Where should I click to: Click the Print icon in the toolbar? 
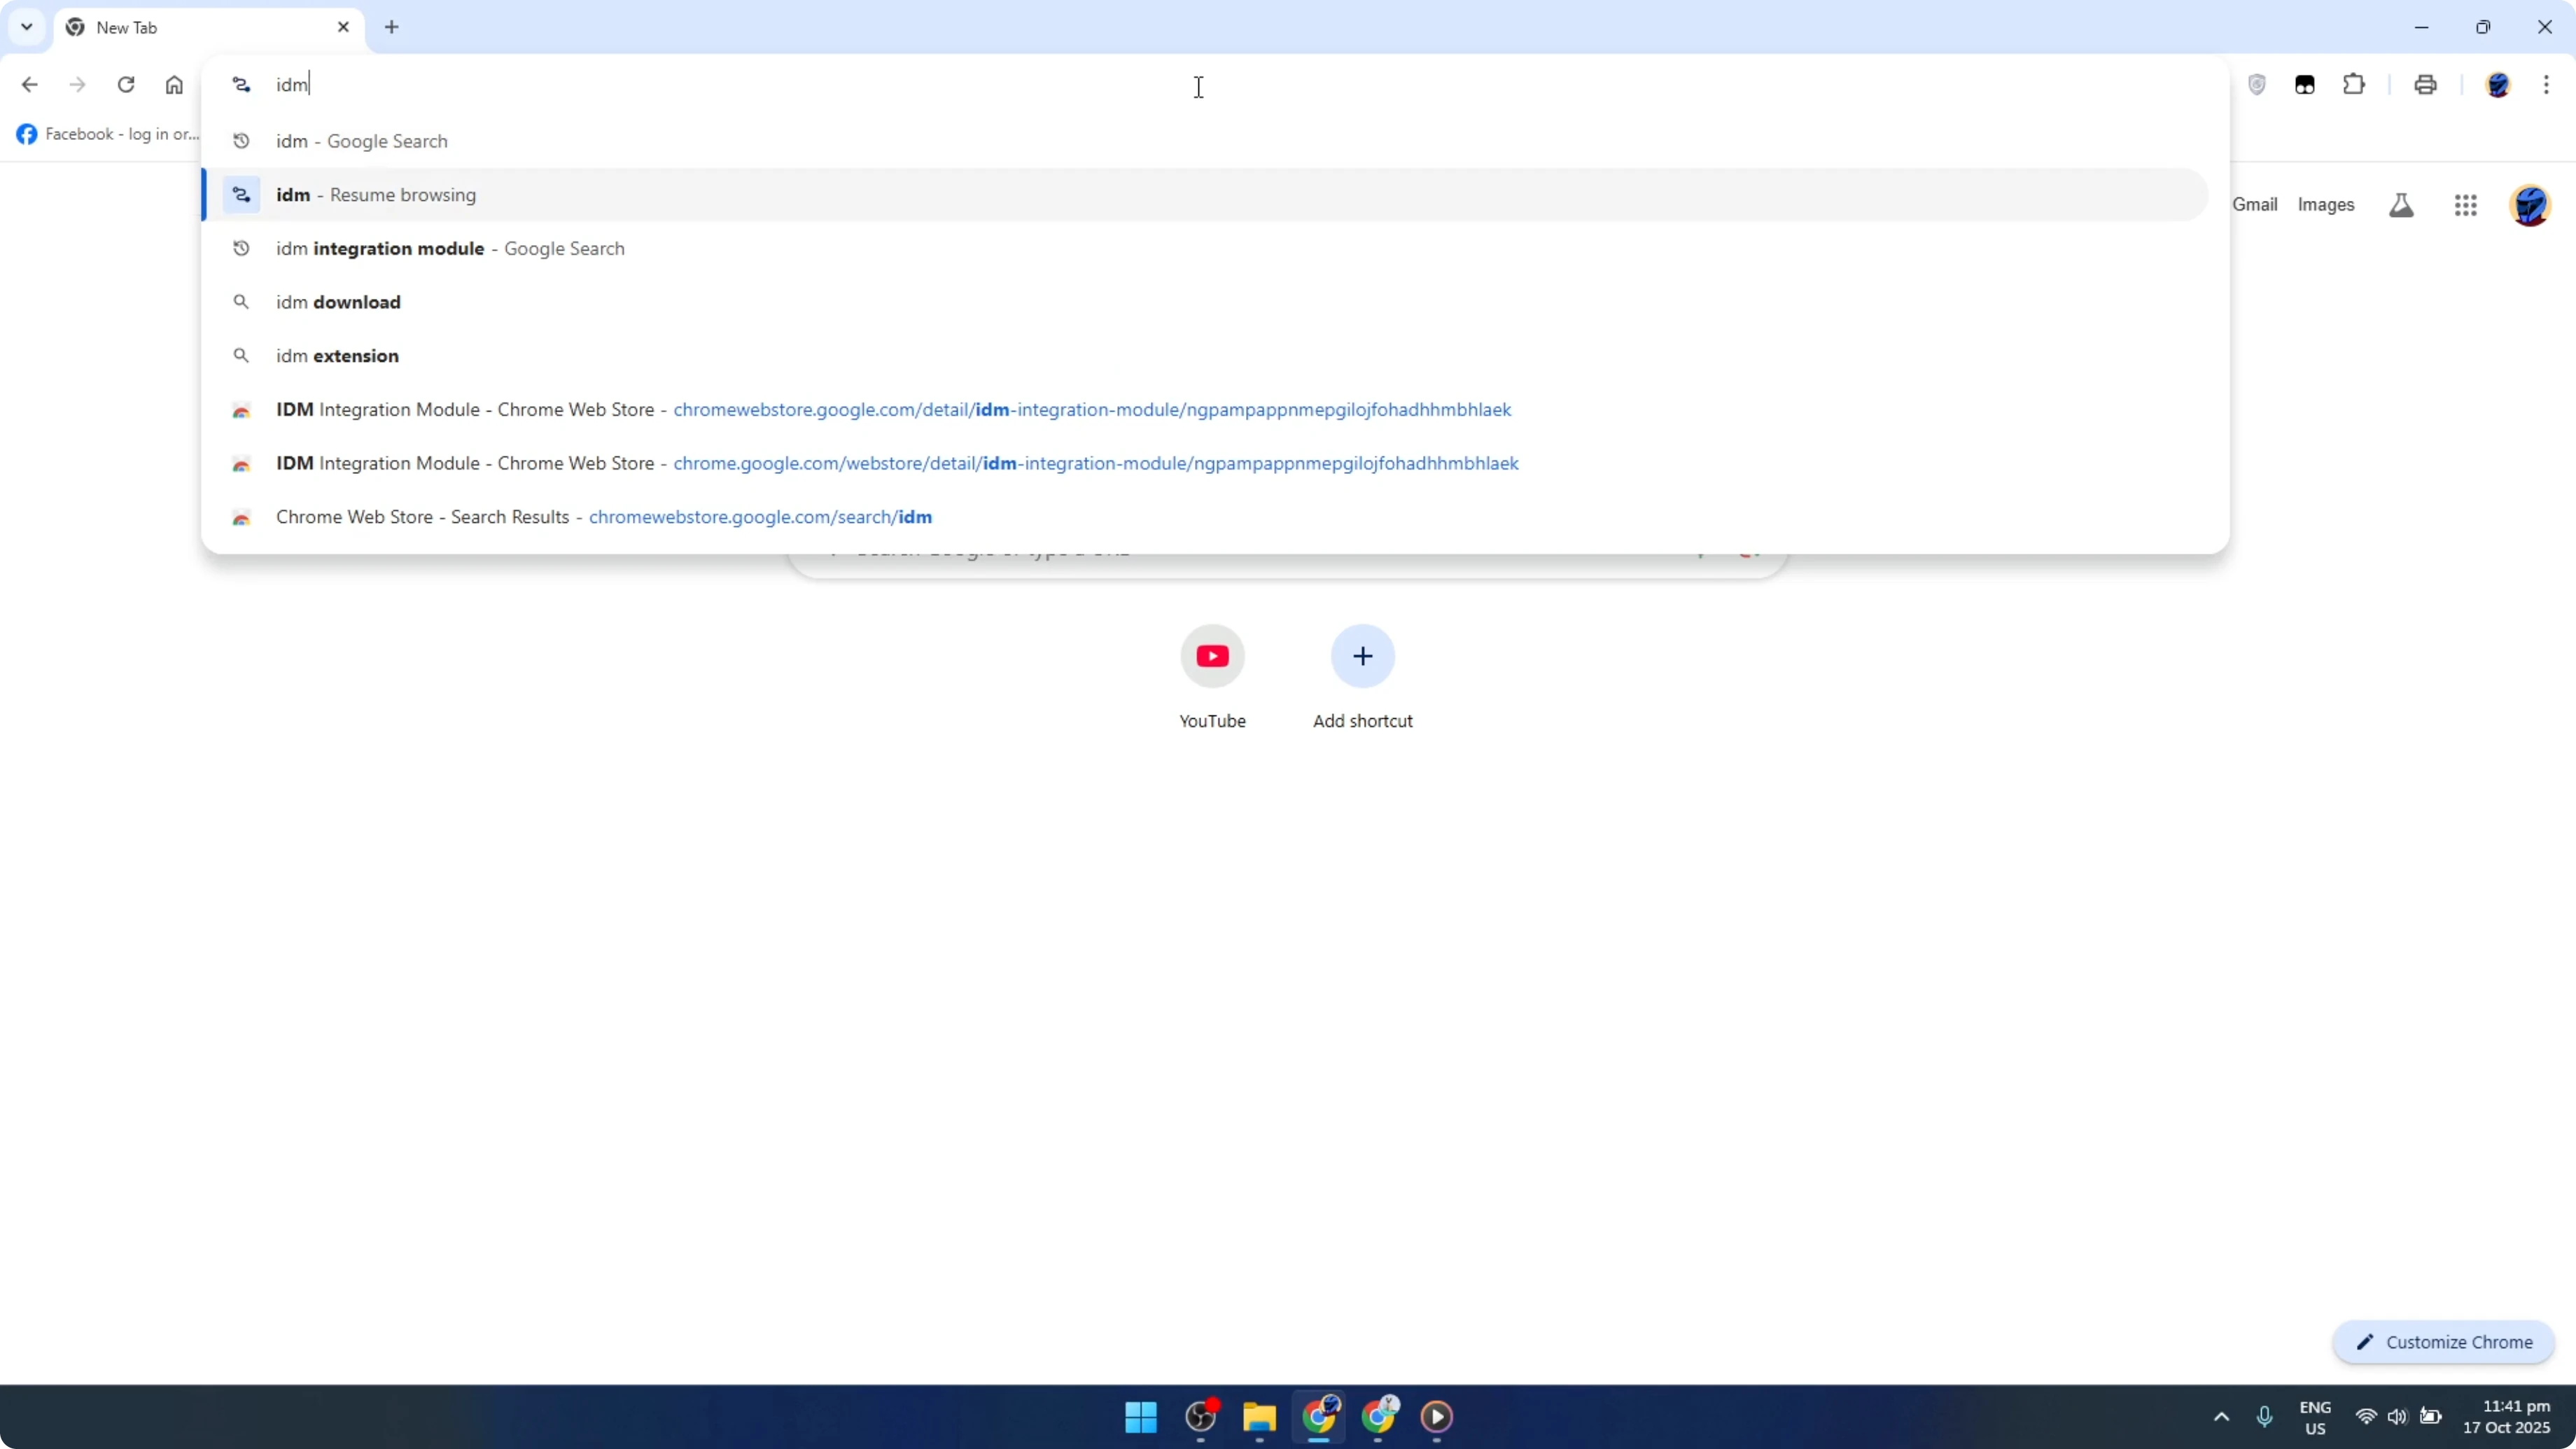point(2426,85)
